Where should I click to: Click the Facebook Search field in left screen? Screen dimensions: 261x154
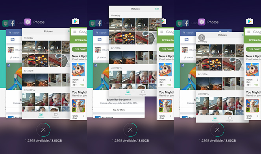tap(15, 33)
